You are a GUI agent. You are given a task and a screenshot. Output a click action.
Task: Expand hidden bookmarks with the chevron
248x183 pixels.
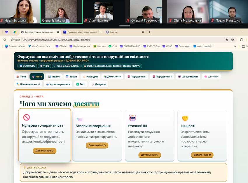[235, 46]
